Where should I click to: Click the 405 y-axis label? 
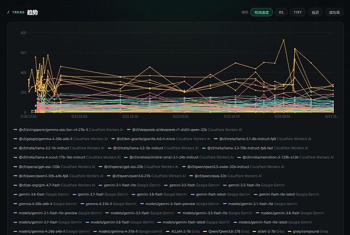pyautogui.click(x=23, y=73)
